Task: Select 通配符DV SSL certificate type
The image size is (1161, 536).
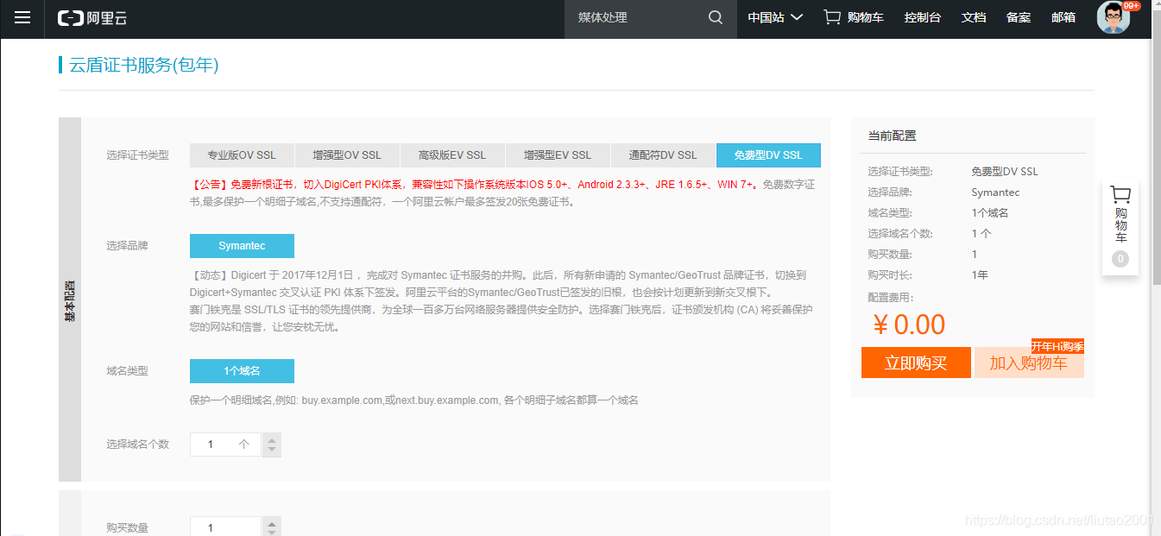Action: [663, 155]
